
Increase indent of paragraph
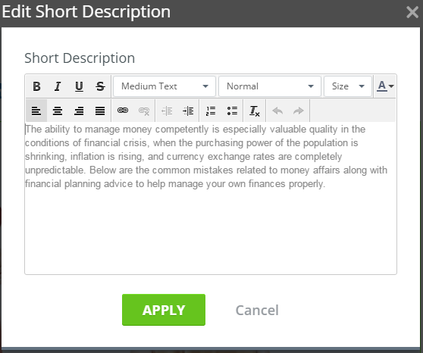tap(188, 111)
